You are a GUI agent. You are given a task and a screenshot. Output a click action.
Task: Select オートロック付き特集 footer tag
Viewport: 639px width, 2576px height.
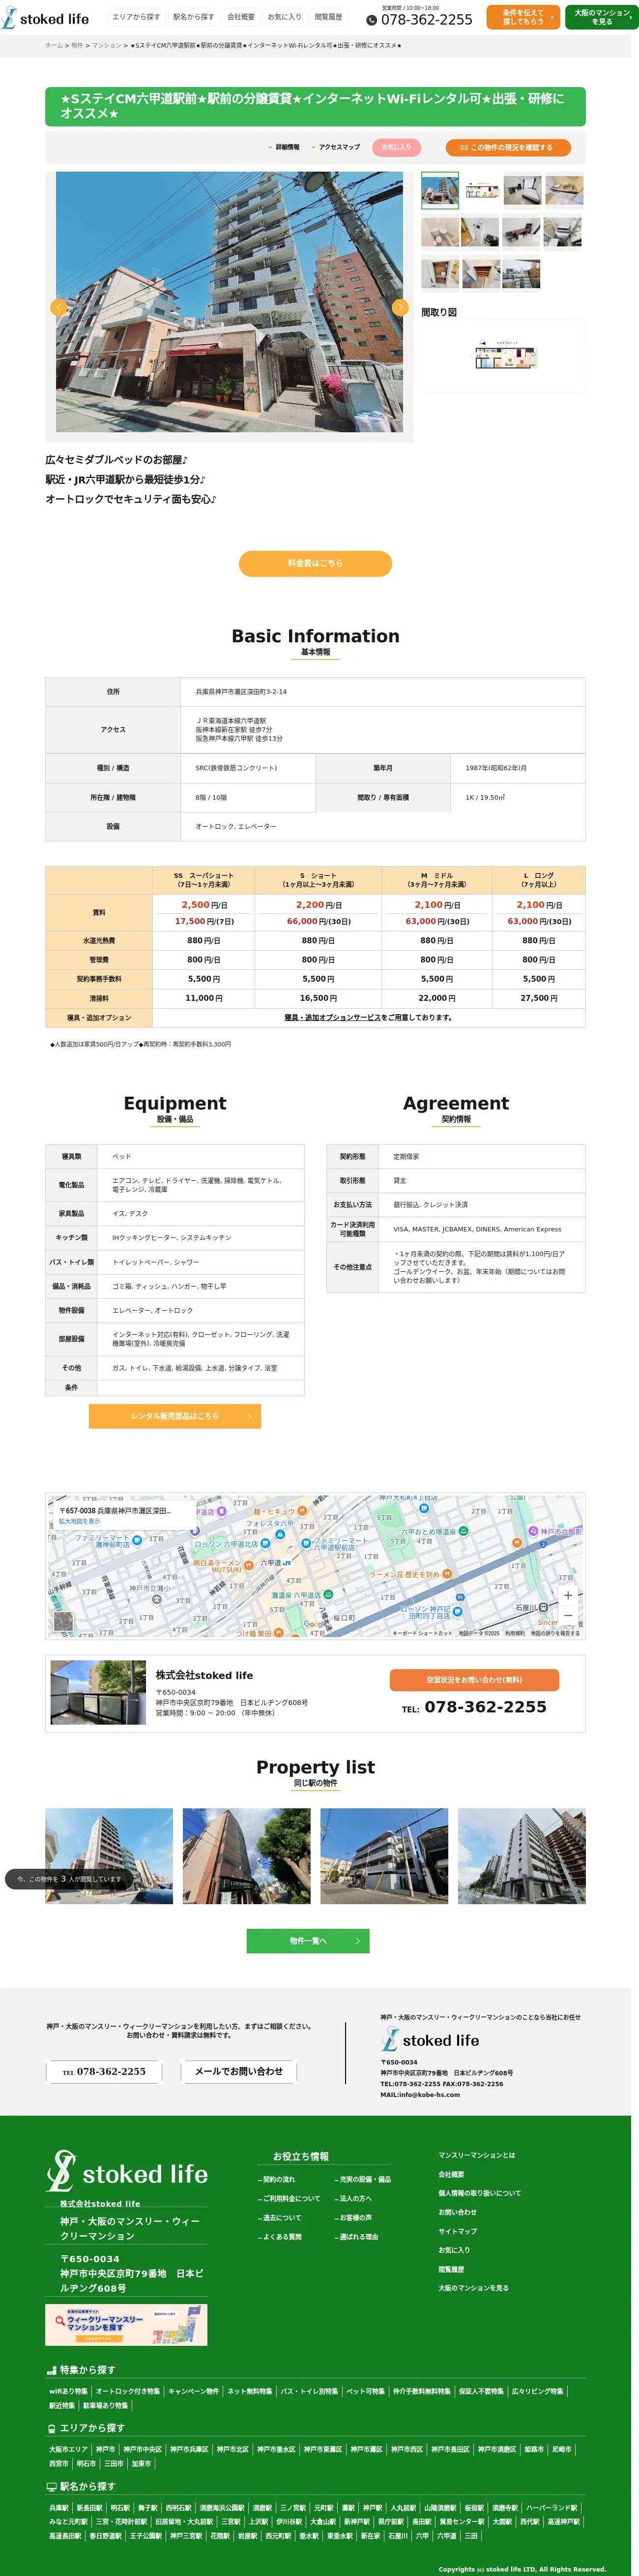point(128,2391)
